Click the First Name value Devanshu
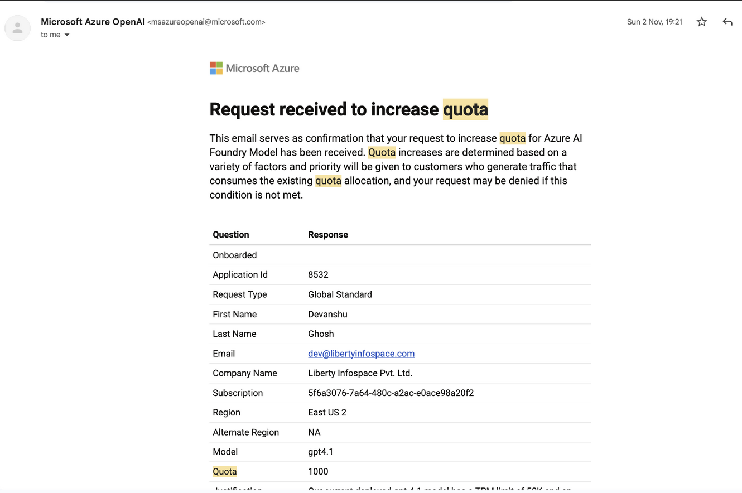Image resolution: width=742 pixels, height=493 pixels. coord(327,314)
